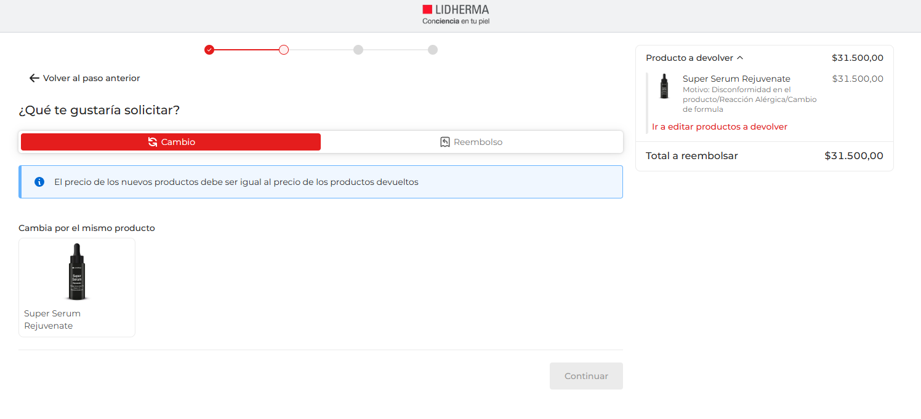Click the Lidherma logo in header
Screen dimensions: 921x419
(456, 15)
